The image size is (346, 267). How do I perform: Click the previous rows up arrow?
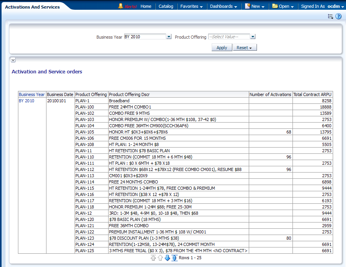160,258
